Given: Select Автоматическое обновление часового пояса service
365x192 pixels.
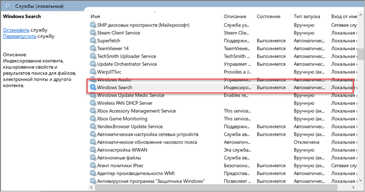Looking at the screenshot, I should [x=147, y=142].
